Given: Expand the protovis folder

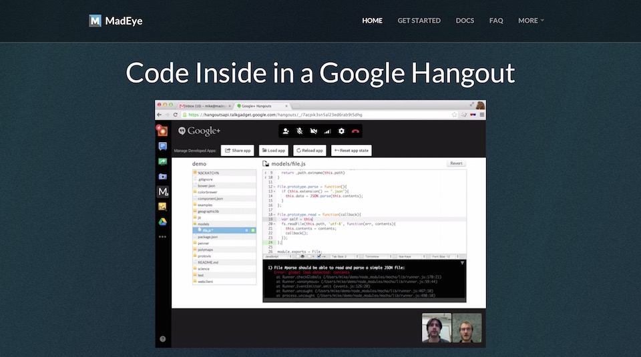Looking at the screenshot, I should 224,256.
